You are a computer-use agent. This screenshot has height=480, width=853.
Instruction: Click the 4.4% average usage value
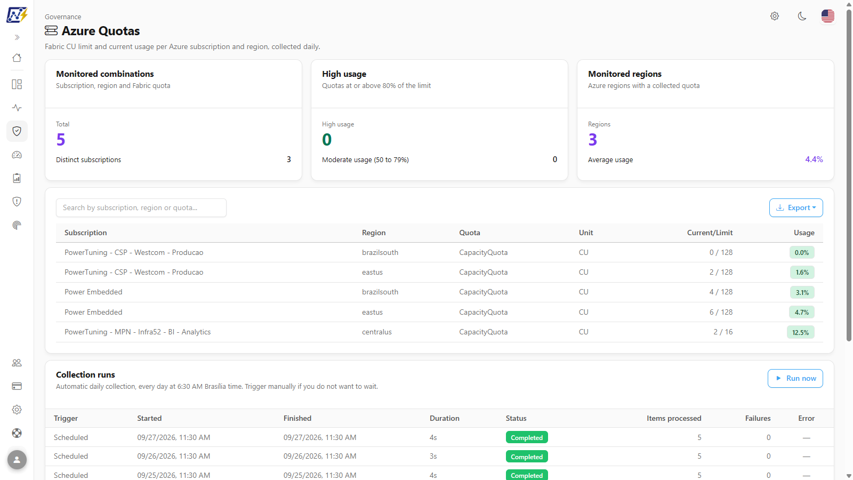pyautogui.click(x=814, y=159)
